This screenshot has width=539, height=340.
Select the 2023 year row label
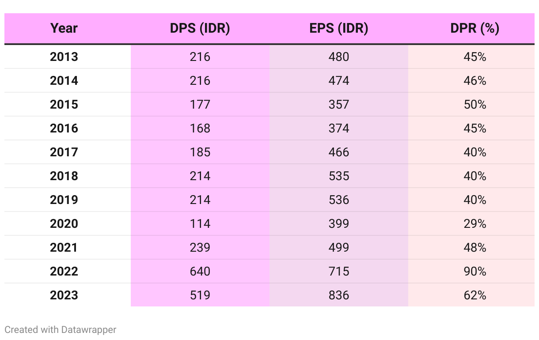pyautogui.click(x=64, y=295)
